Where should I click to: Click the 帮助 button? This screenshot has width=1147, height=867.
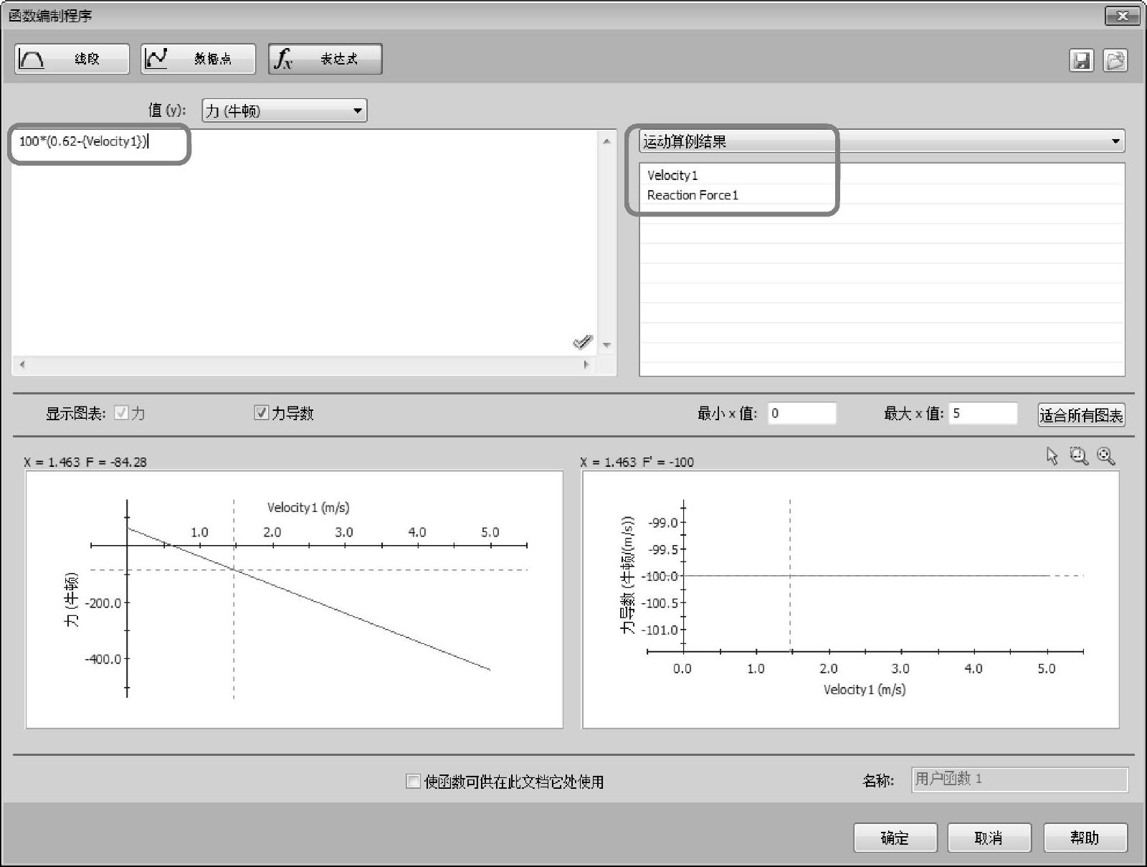[1085, 838]
